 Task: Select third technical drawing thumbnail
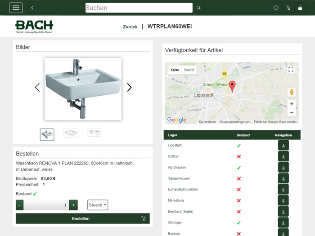[x=95, y=133]
